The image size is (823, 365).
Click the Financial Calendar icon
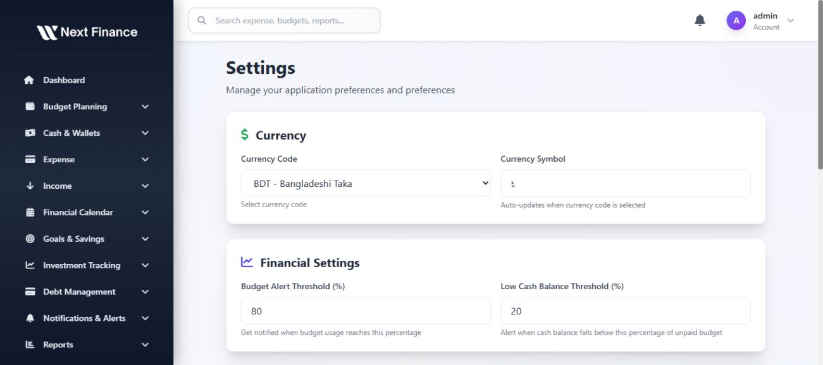click(x=30, y=213)
